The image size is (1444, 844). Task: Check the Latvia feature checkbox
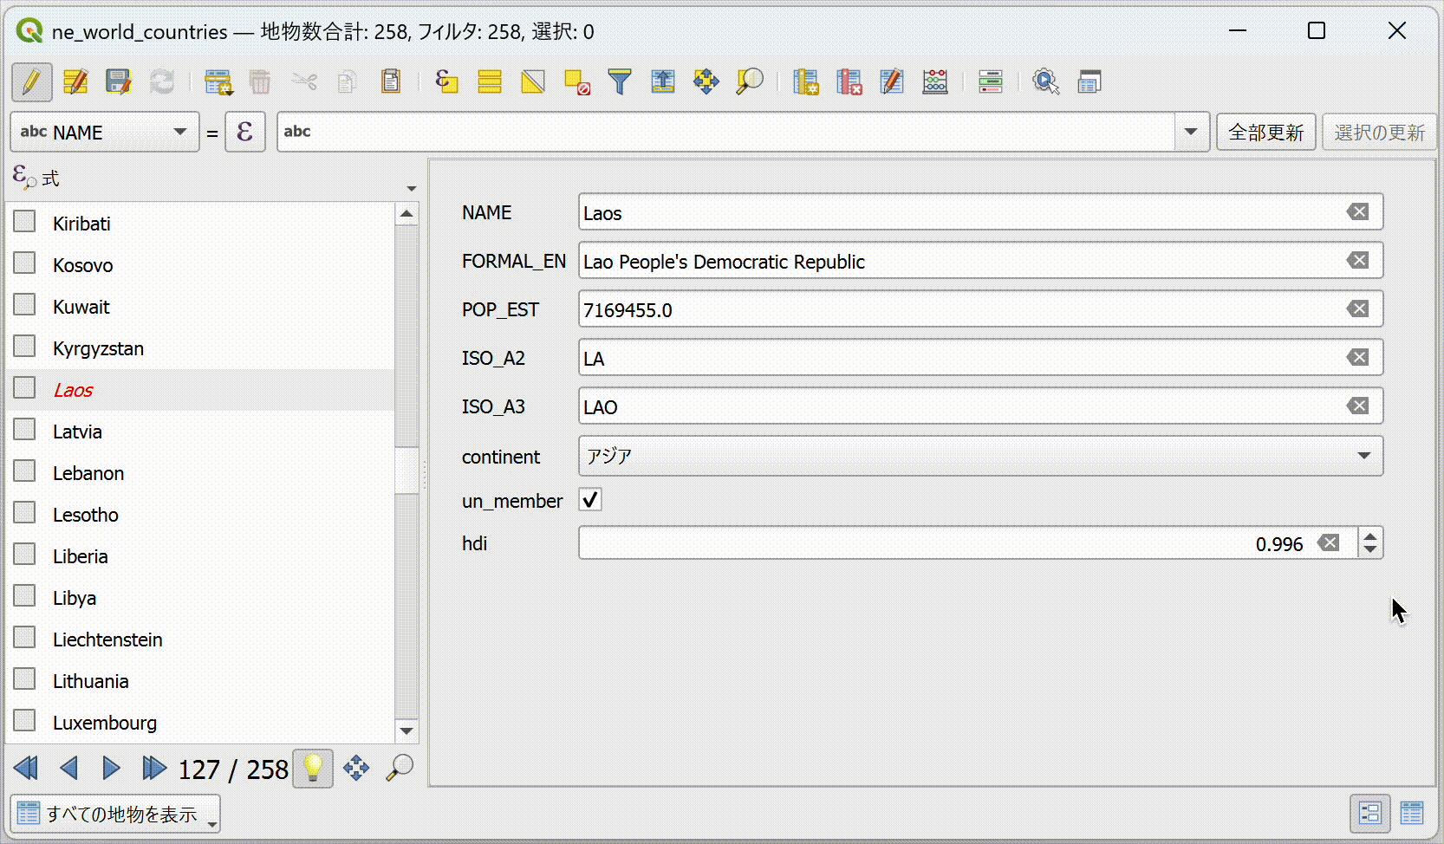(x=24, y=430)
